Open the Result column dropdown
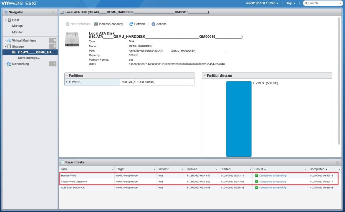Screen dimensions: 345x212 305,169
